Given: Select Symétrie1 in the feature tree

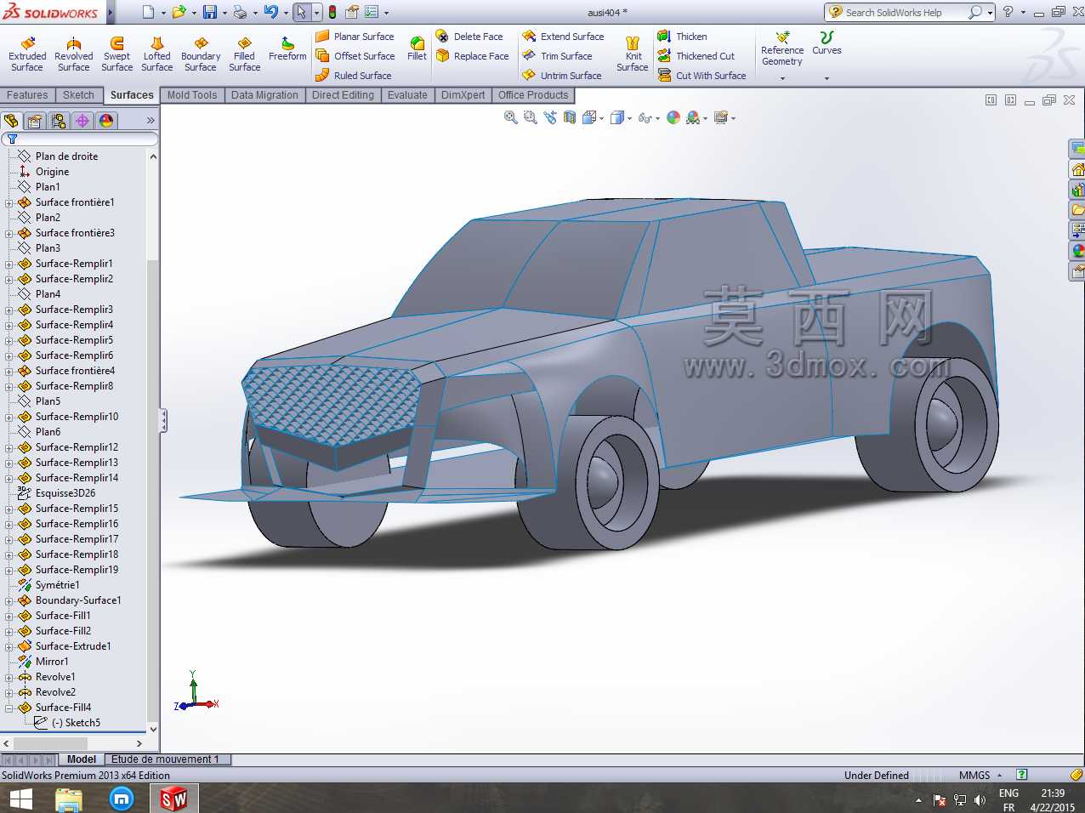Looking at the screenshot, I should click(57, 585).
